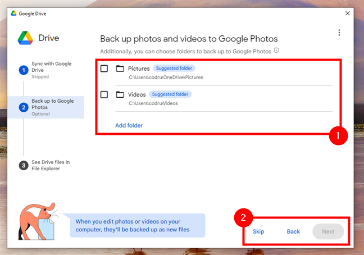Screen dimensions: 364x255
Task: Select step 3 See Drive files in File Explorer
Action: tap(45, 165)
